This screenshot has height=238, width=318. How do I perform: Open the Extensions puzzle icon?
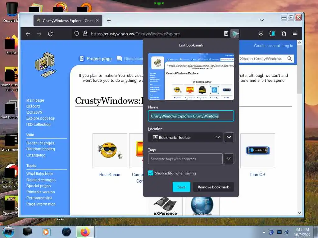click(x=284, y=33)
